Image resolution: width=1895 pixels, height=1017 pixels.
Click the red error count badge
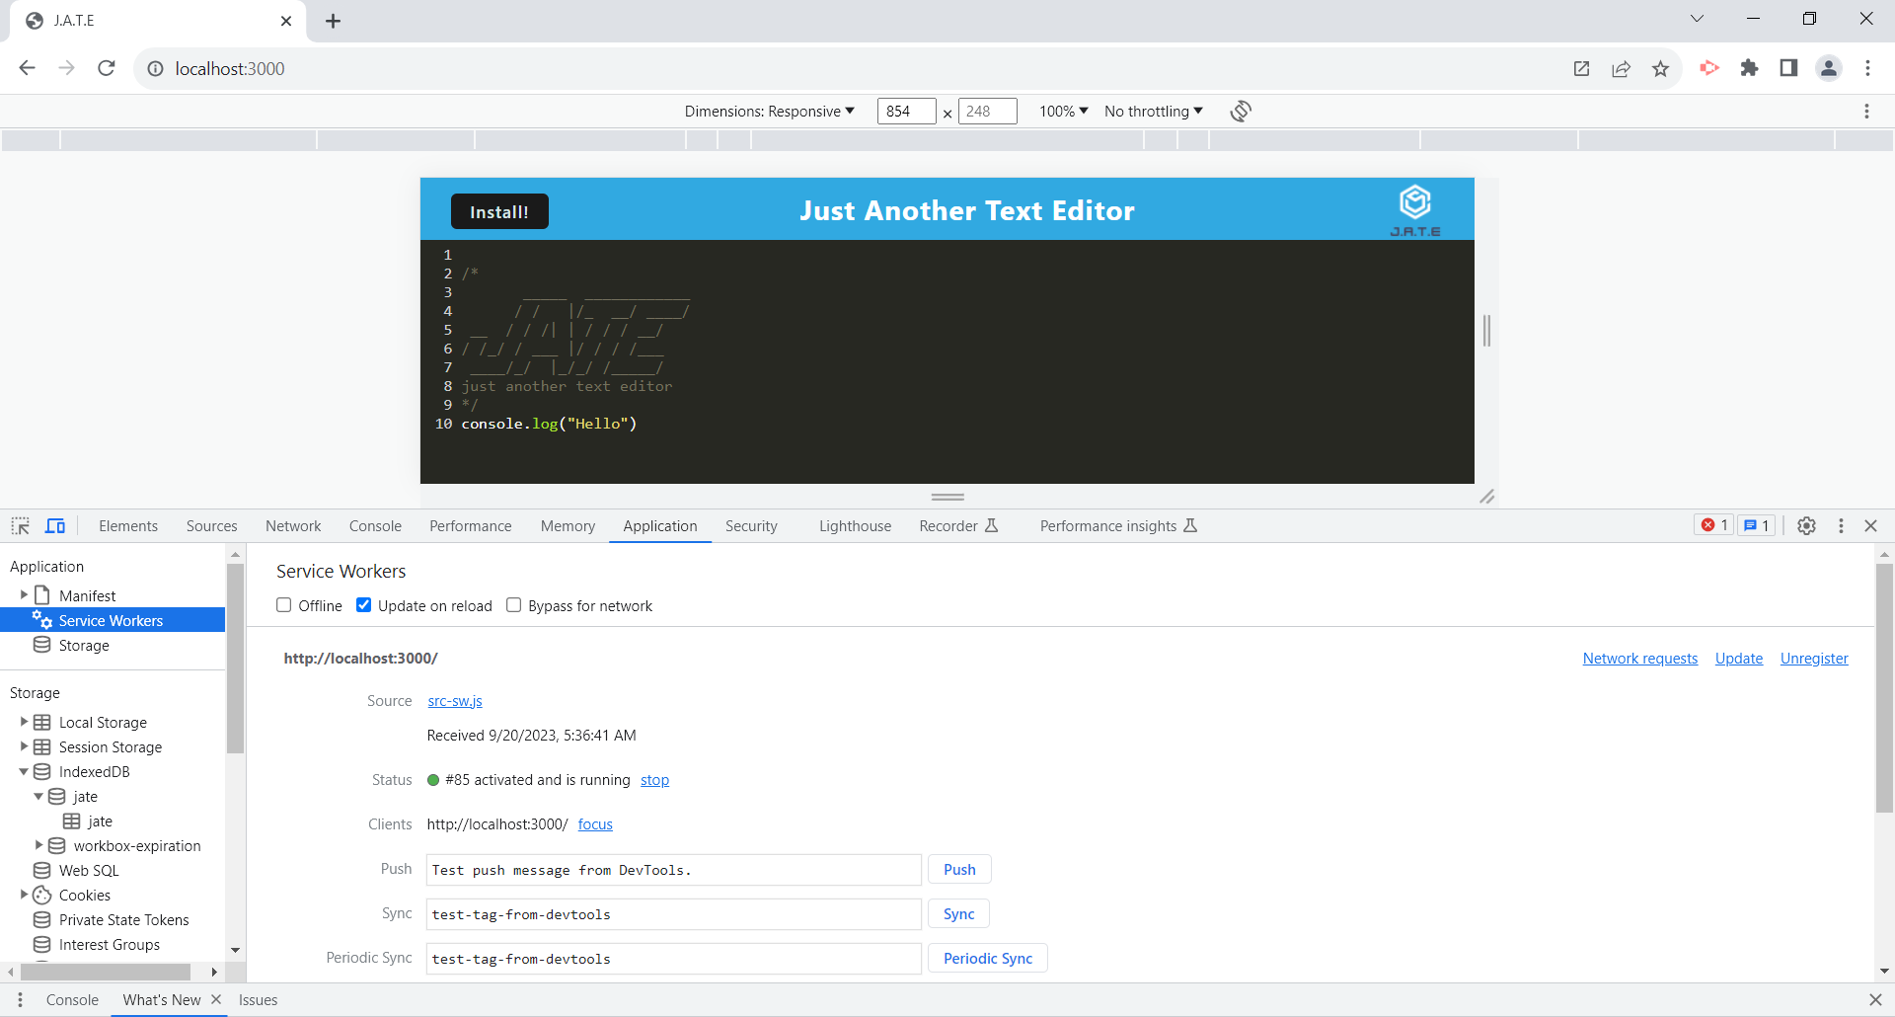(1713, 525)
